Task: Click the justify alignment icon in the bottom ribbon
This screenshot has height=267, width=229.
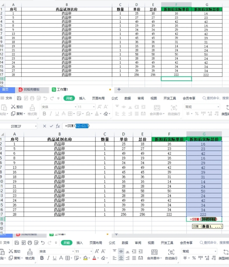Action: (x=134, y=258)
